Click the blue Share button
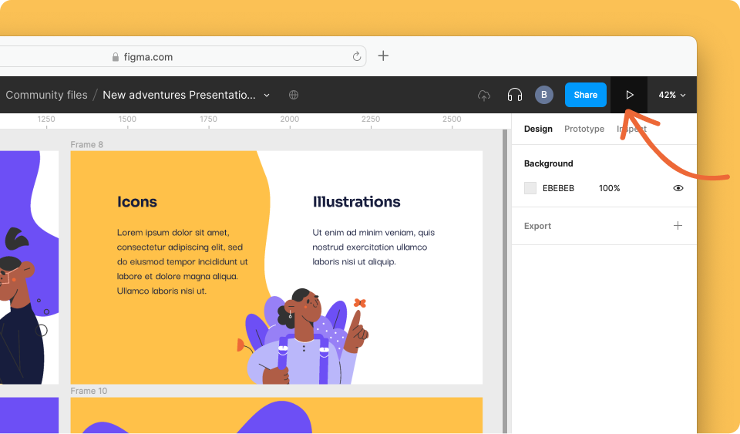 point(585,95)
